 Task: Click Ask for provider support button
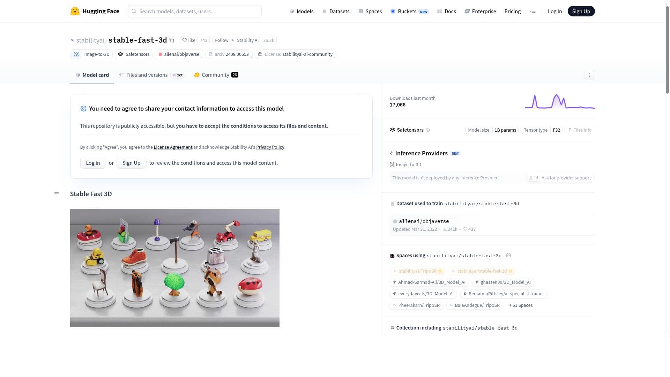click(x=566, y=178)
